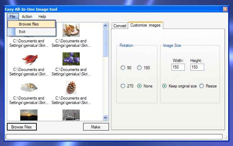Click into the Width input field

(178, 67)
